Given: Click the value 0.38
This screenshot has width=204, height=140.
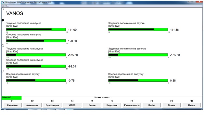Looking at the screenshot, I should (x=173, y=80).
